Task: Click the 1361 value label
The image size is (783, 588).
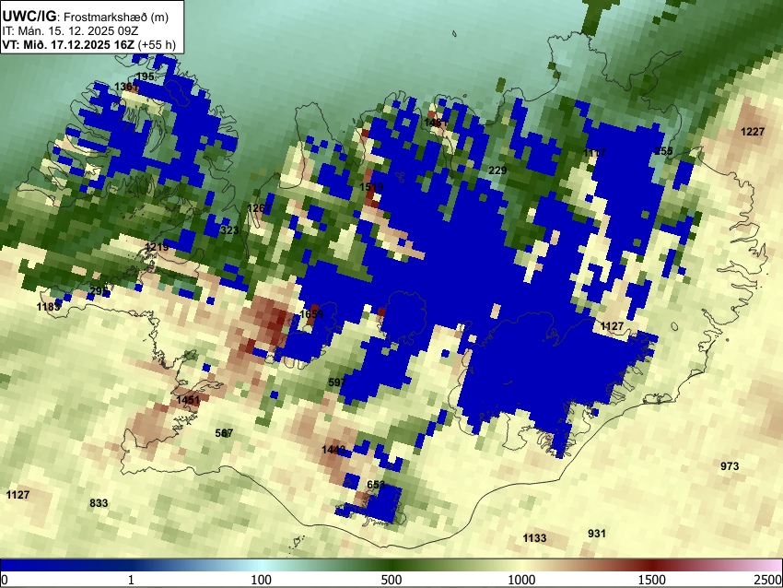Action: tap(126, 87)
